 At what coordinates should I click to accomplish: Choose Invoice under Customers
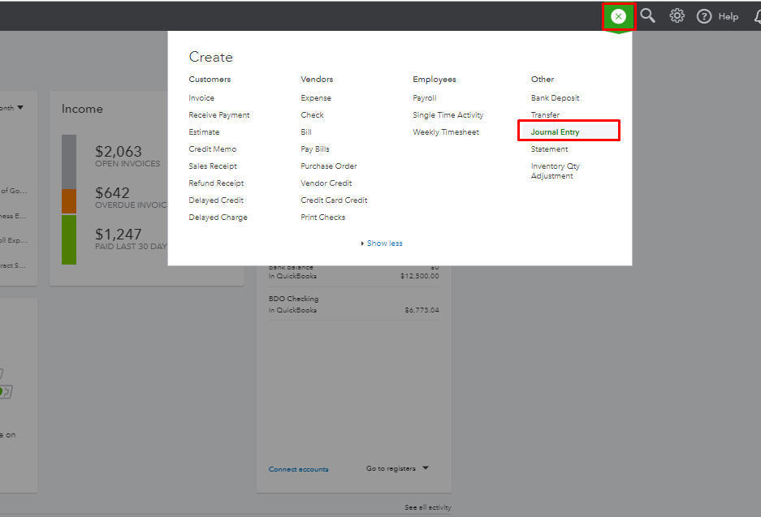click(201, 98)
